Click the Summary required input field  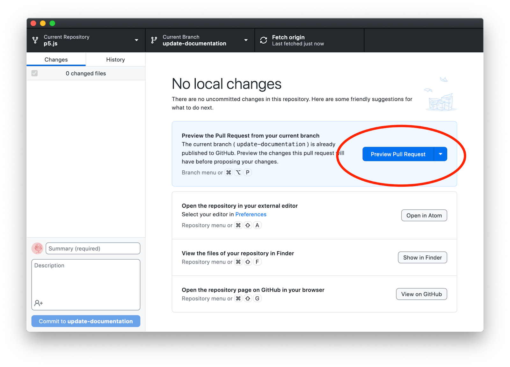(92, 248)
